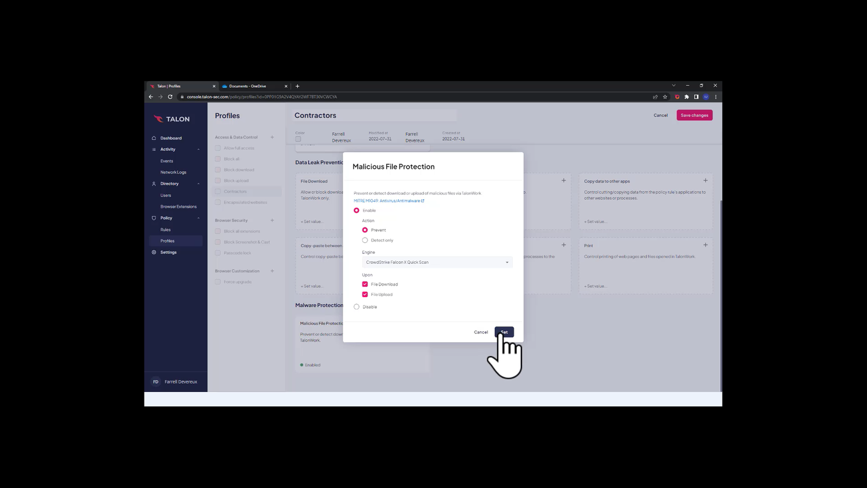Click the Settings gear icon
The height and width of the screenshot is (488, 867).
pyautogui.click(x=154, y=252)
